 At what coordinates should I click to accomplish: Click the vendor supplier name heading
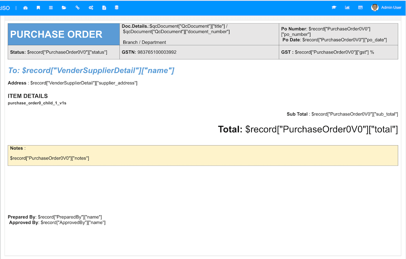pos(91,70)
